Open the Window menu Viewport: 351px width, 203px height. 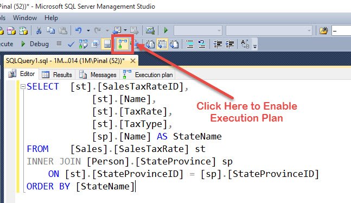(x=25, y=18)
